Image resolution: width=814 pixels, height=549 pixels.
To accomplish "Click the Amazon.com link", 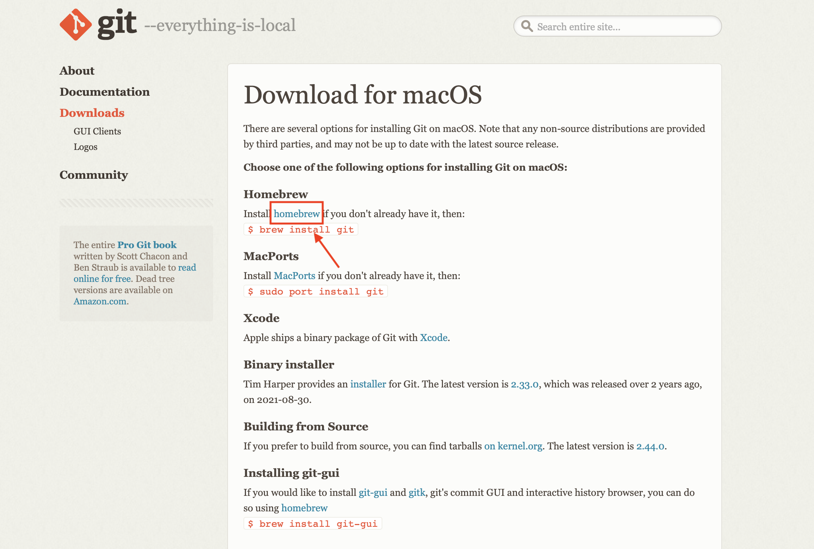I will point(100,301).
